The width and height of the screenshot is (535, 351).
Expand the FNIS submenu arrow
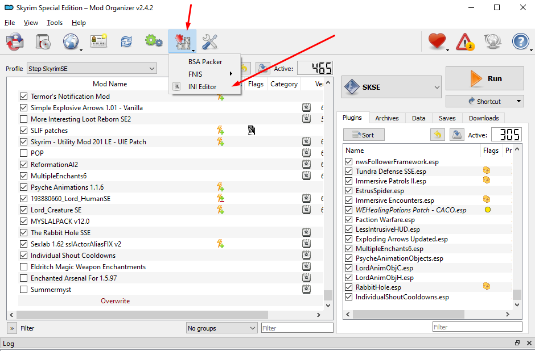[231, 73]
